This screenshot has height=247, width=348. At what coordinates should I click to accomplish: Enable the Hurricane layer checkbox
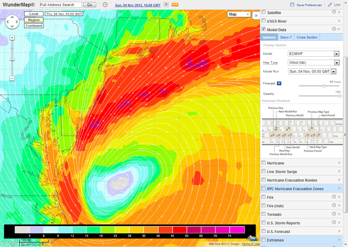click(264, 163)
